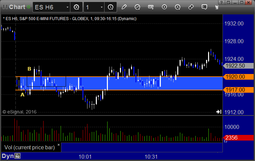Click the ES H6 S&P 500 chart title text

pos(70,19)
